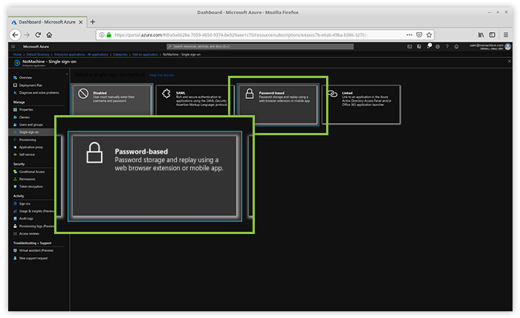
Task: Go back with the Firefox back arrow
Action: [16, 35]
